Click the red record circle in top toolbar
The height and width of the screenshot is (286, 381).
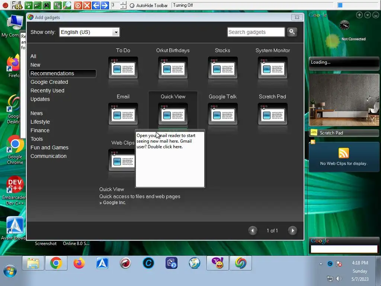click(5, 5)
